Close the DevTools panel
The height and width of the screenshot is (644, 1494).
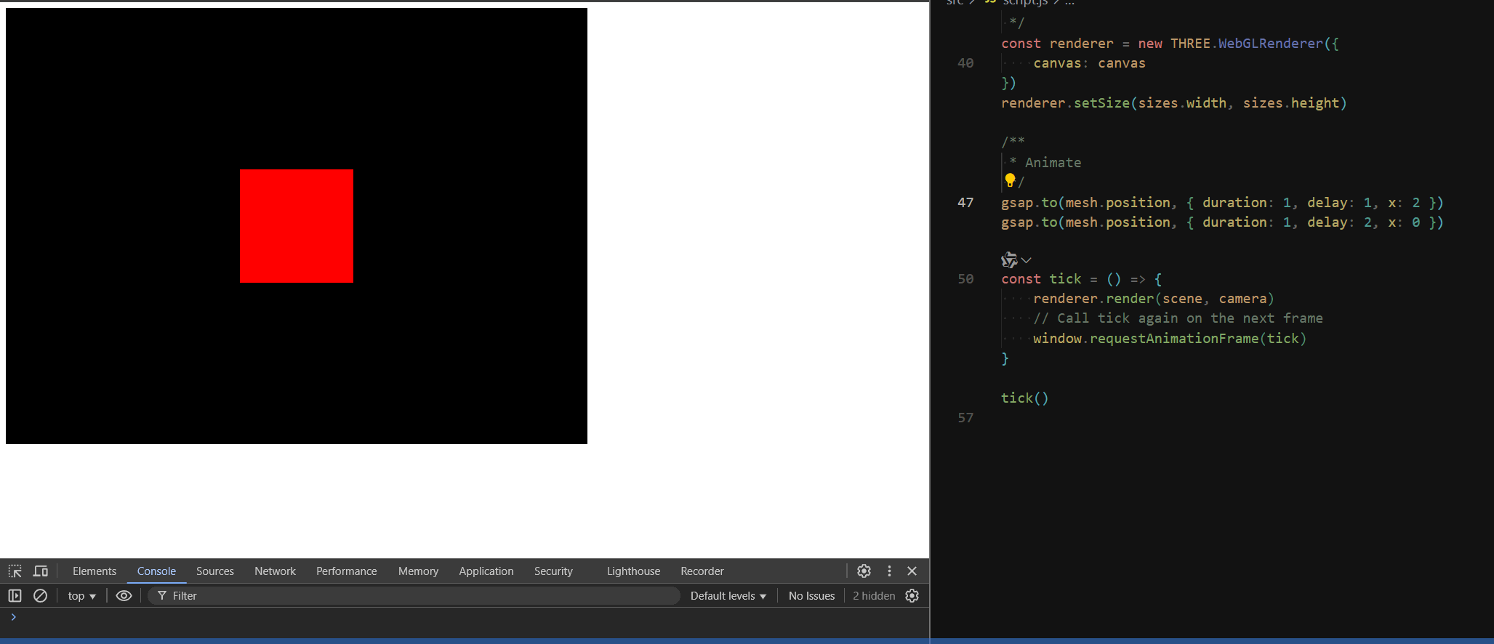point(912,571)
